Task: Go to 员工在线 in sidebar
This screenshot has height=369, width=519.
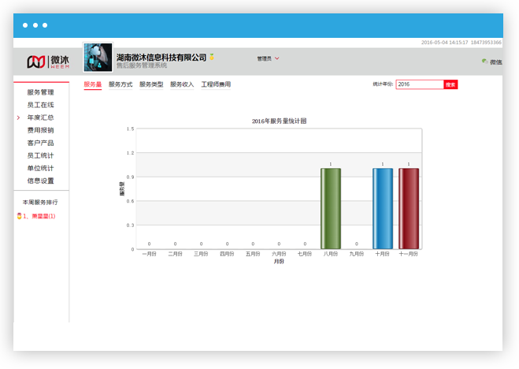Action: [41, 105]
